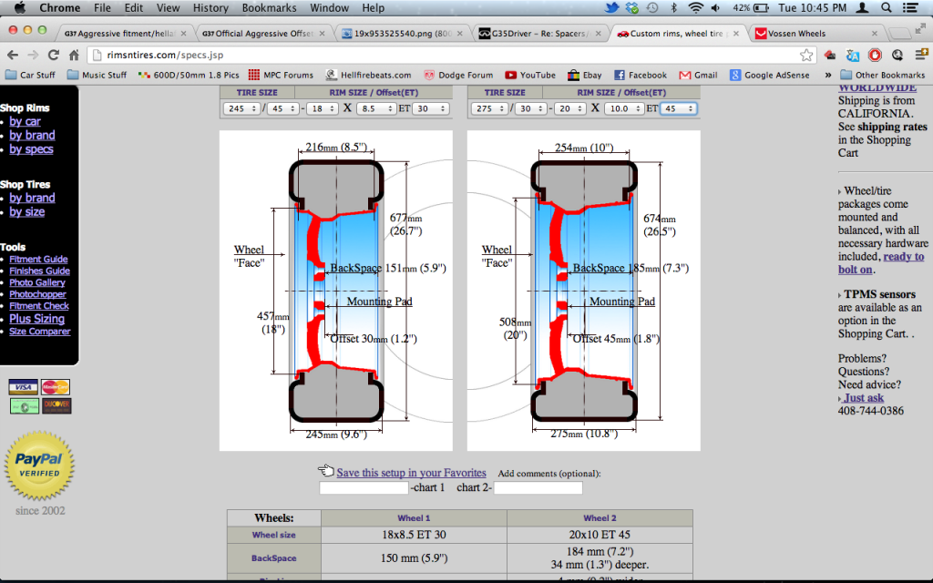Open rim diameter 20 dropdown

pyautogui.click(x=570, y=108)
